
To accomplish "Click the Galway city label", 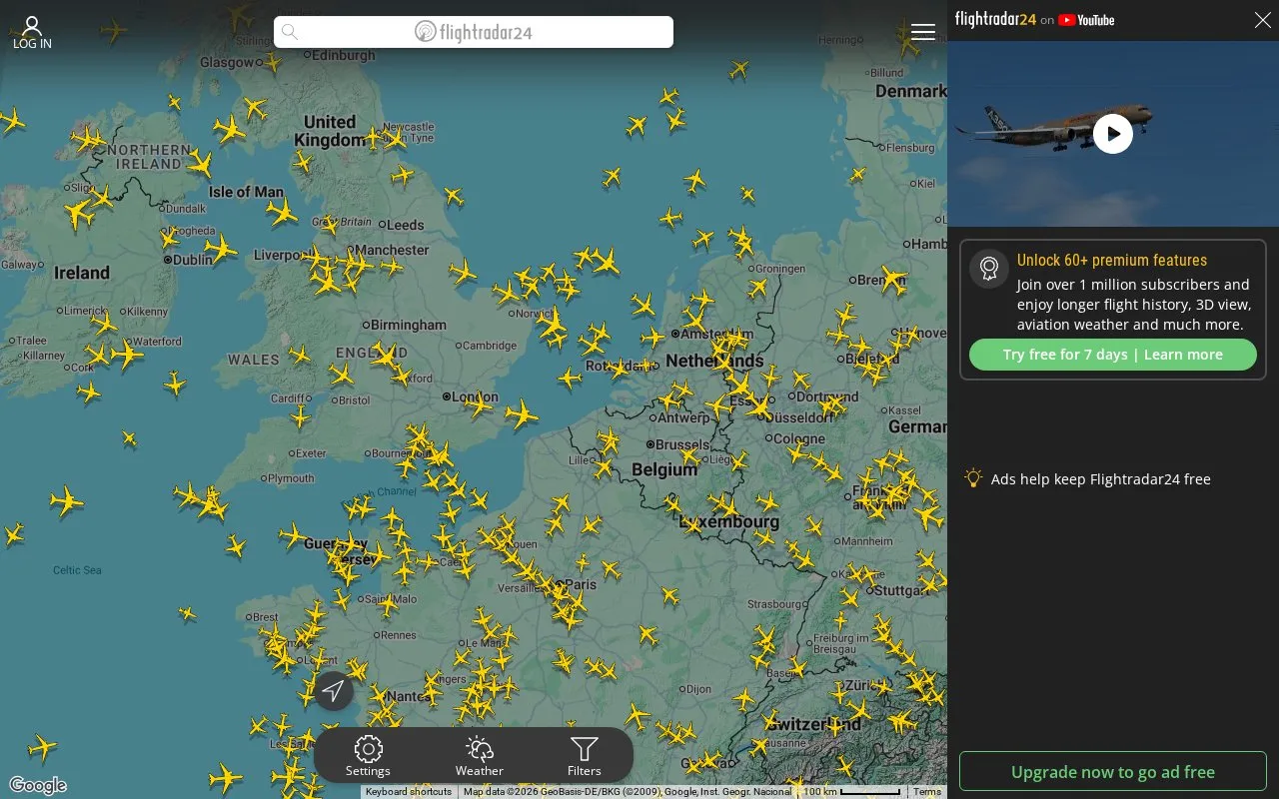I will pos(19,265).
